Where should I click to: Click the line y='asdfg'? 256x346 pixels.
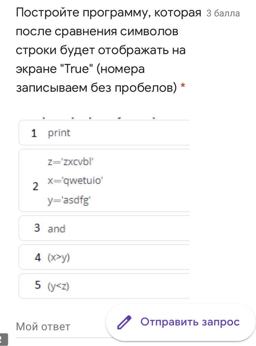click(x=69, y=200)
